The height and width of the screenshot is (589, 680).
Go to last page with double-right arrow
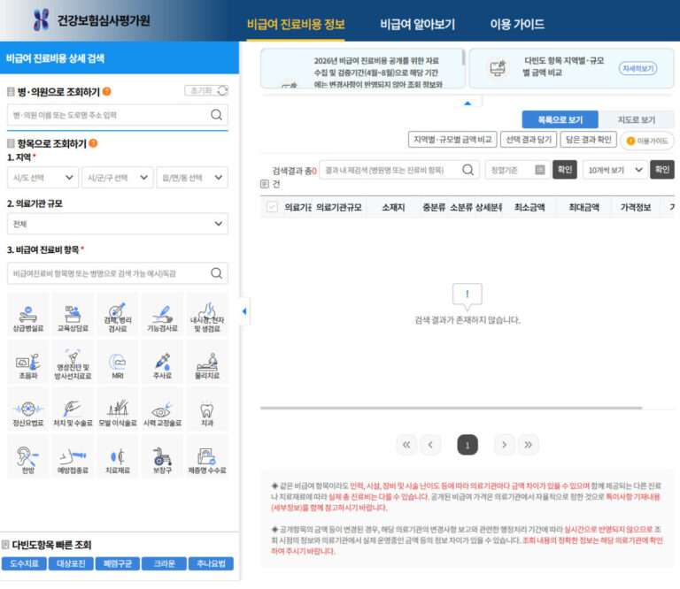point(529,445)
